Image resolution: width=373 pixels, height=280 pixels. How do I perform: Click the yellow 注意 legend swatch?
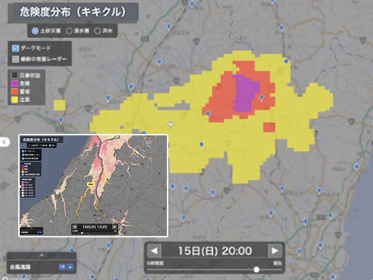14,99
